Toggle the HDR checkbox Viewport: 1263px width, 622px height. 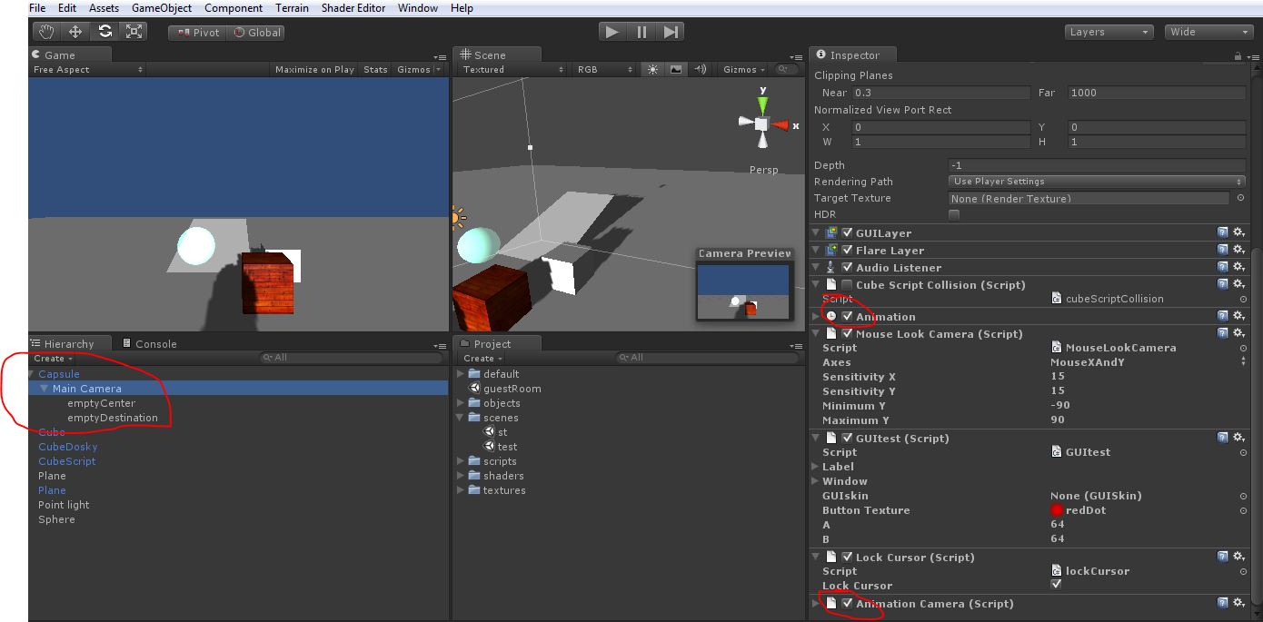point(954,215)
